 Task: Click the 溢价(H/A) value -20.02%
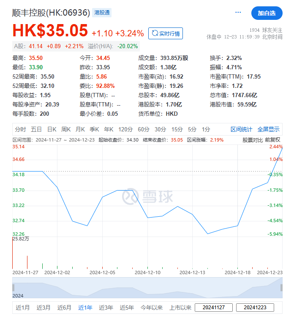tap(128, 46)
